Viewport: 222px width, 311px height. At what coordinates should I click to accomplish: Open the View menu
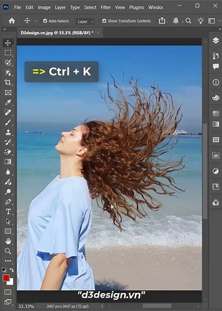click(120, 7)
